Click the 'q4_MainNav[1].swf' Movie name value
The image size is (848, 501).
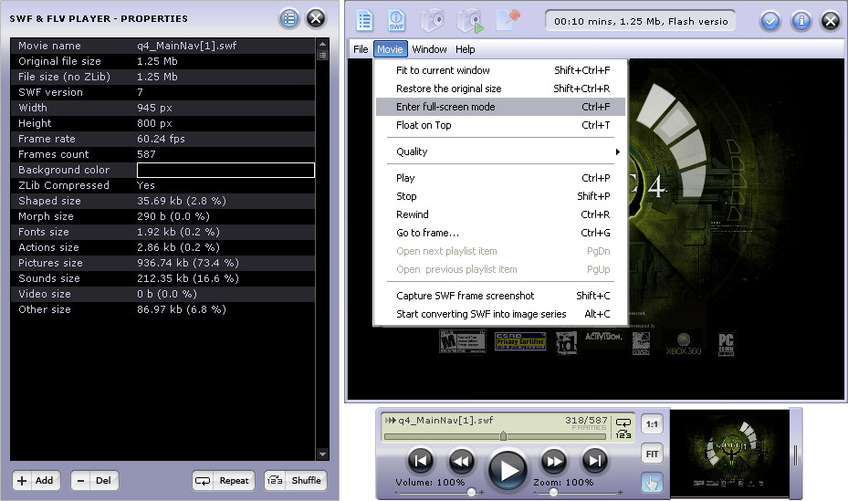pyautogui.click(x=186, y=46)
